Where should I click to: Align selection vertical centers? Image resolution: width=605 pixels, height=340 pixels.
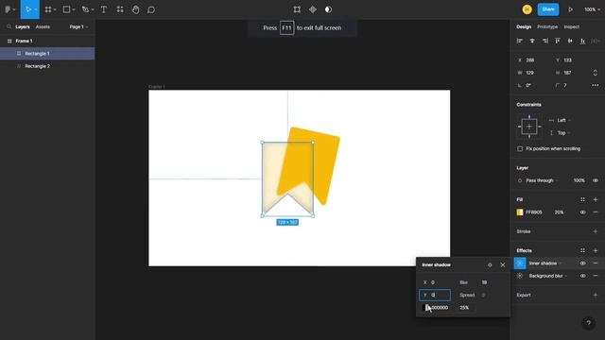tap(570, 41)
